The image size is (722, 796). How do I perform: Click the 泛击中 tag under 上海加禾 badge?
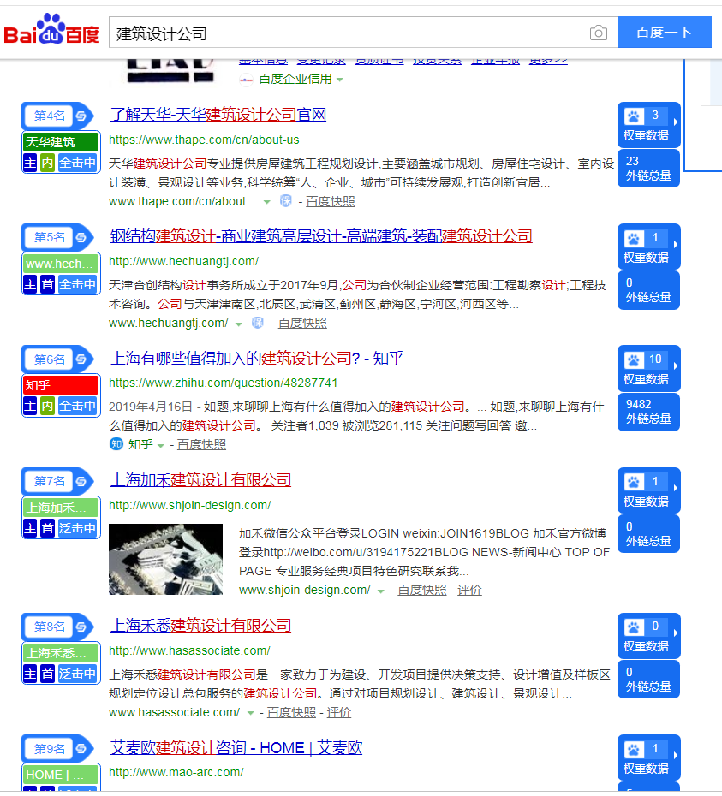tap(77, 528)
